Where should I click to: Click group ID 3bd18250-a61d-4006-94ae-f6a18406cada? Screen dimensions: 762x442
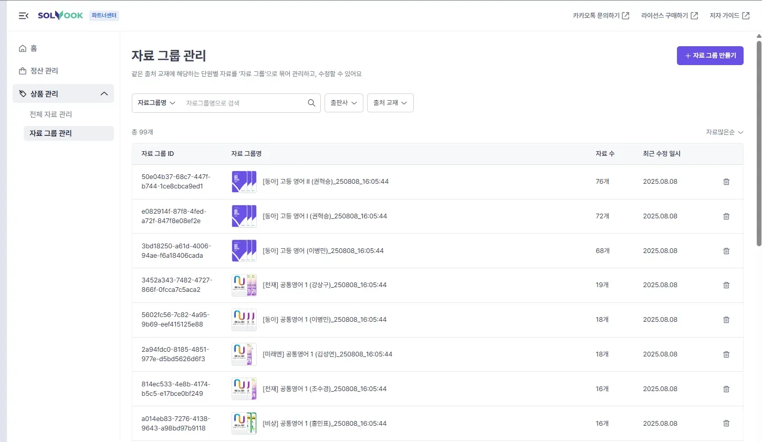tap(176, 251)
